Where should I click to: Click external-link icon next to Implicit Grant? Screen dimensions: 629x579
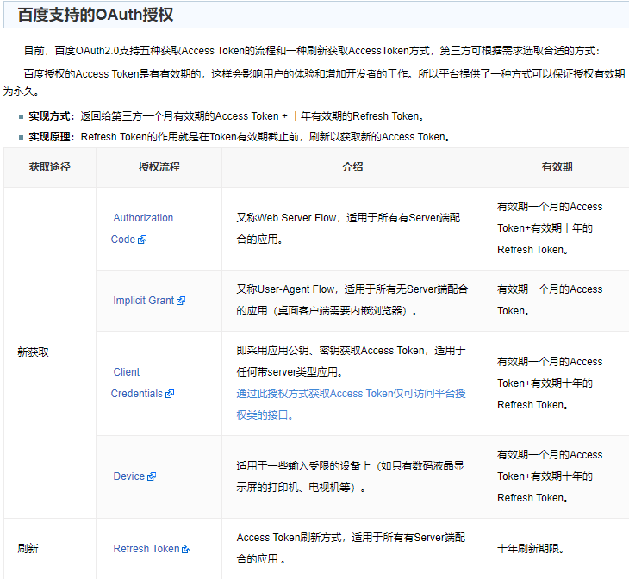(x=181, y=302)
